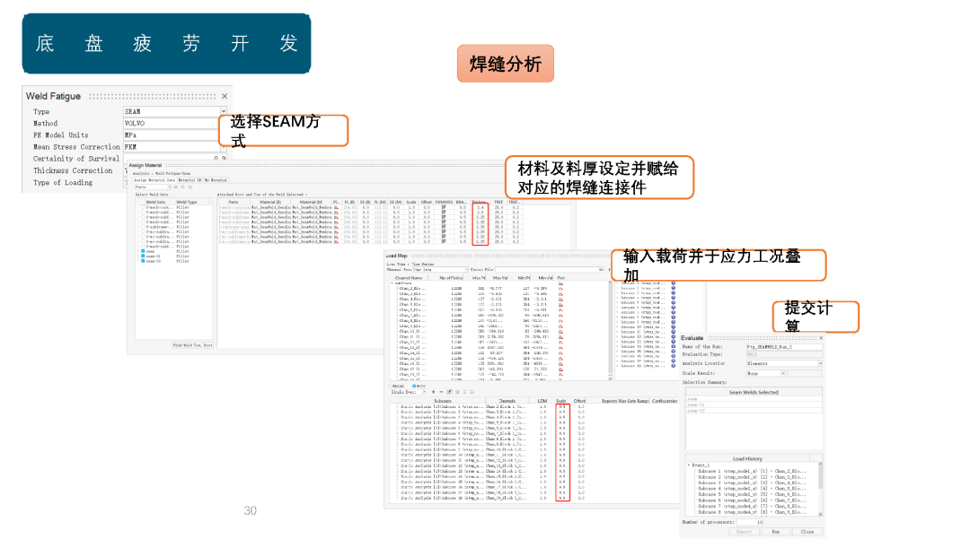Switch to Assign Material Data tab

coord(154,180)
